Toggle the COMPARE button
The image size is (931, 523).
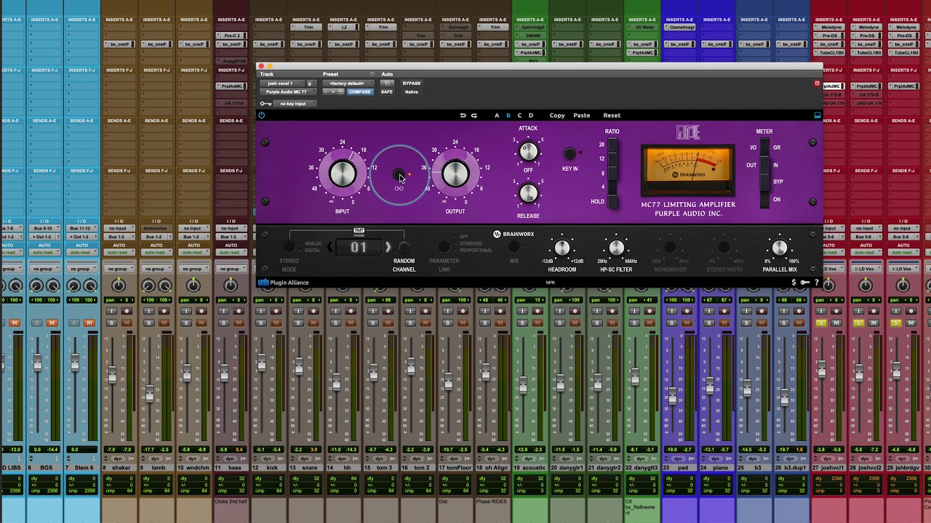coord(360,92)
